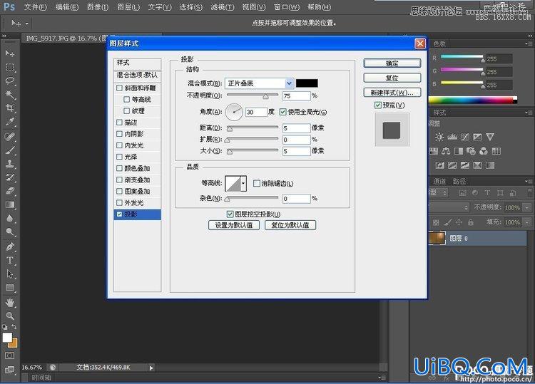Image resolution: width=535 pixels, height=384 pixels.
Task: Add a Curves adjustment
Action: pos(465,137)
